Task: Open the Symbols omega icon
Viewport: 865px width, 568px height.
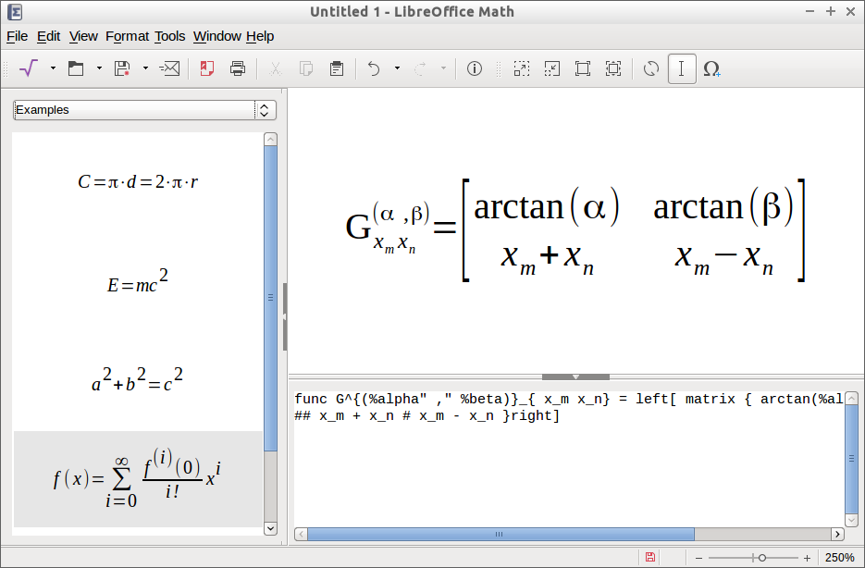Action: (x=711, y=68)
